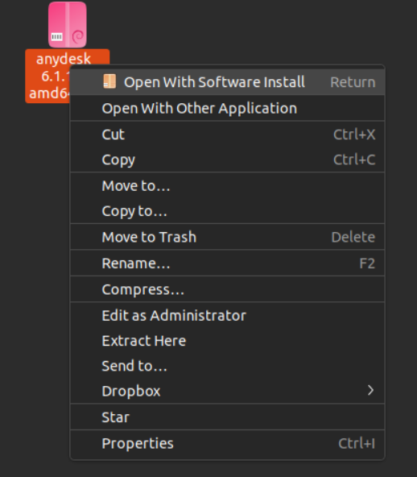Star the anydesk file
This screenshot has width=417, height=477.
pyautogui.click(x=227, y=417)
